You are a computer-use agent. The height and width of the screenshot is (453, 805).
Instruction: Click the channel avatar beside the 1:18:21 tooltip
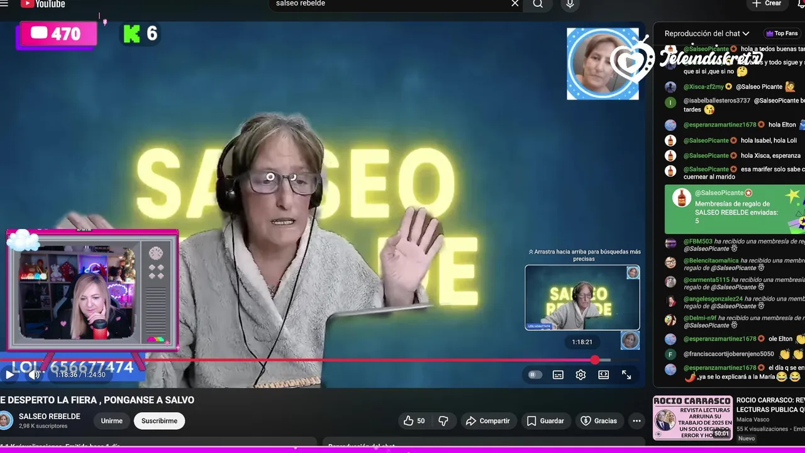tap(630, 340)
